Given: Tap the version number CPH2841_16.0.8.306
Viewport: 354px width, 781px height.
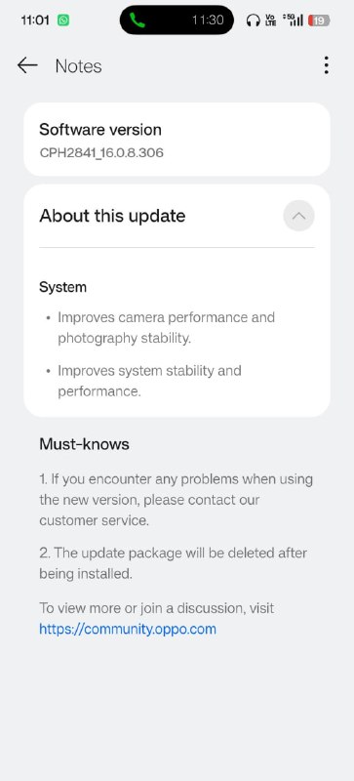Looking at the screenshot, I should point(101,152).
